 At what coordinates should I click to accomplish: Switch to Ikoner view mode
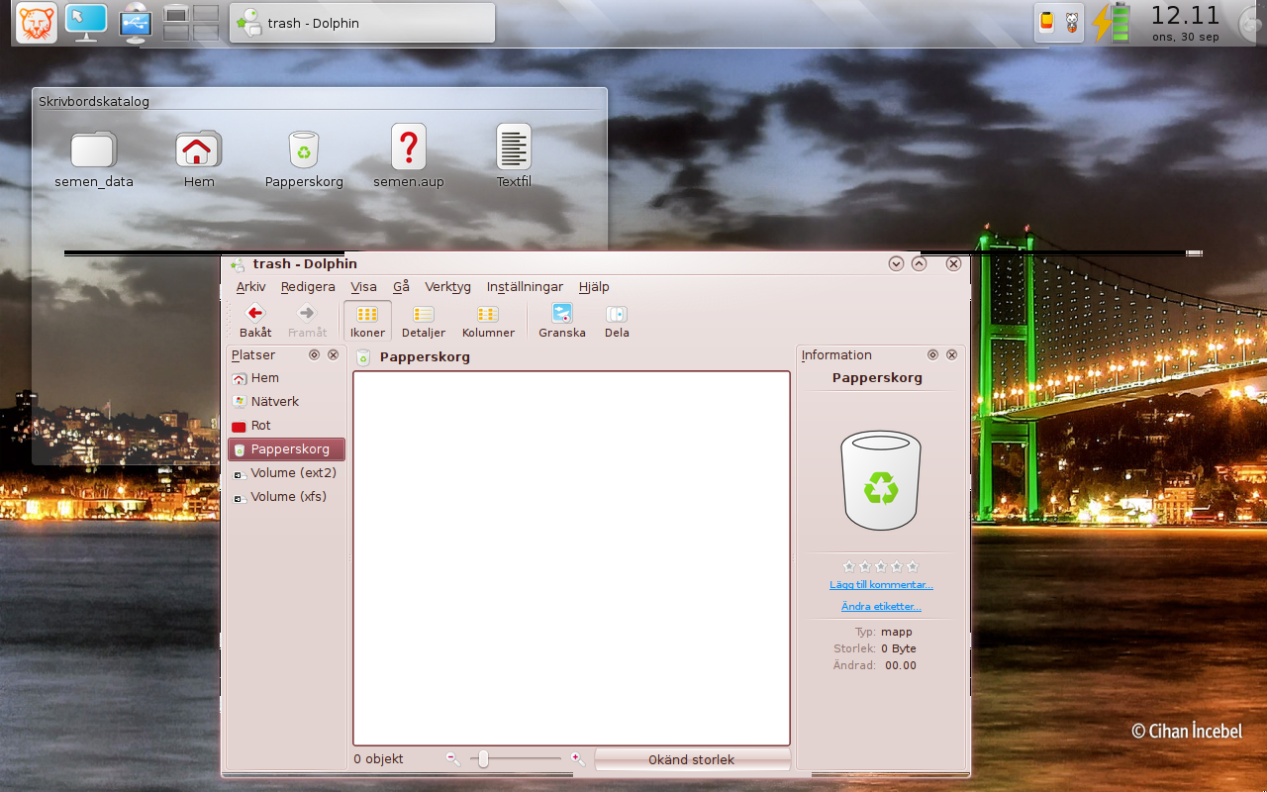coord(367,315)
